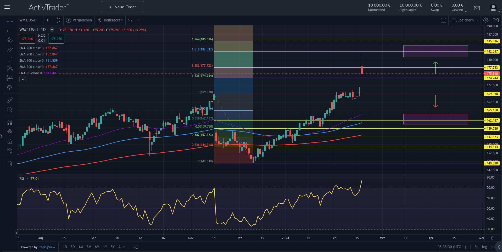Image resolution: width=502 pixels, height=252 pixels.
Task: Toggle lock all drawing tools
Action: pyautogui.click(x=10, y=141)
